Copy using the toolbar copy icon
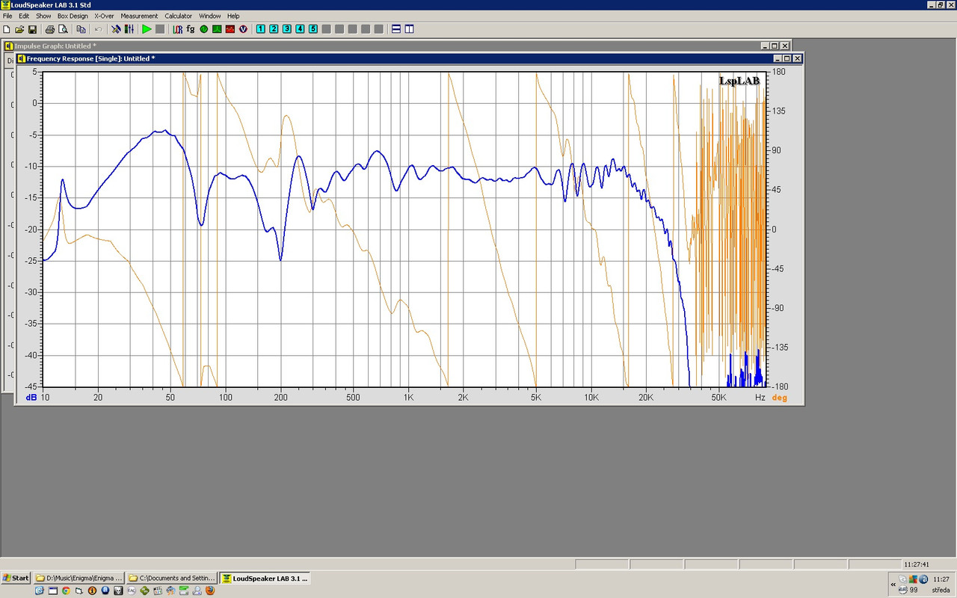This screenshot has width=957, height=598. [81, 29]
